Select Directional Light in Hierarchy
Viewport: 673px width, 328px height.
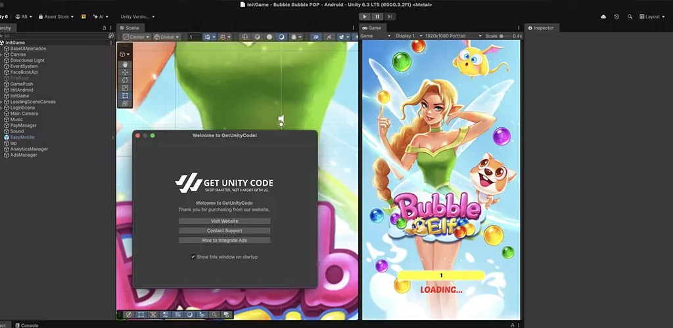28,60
